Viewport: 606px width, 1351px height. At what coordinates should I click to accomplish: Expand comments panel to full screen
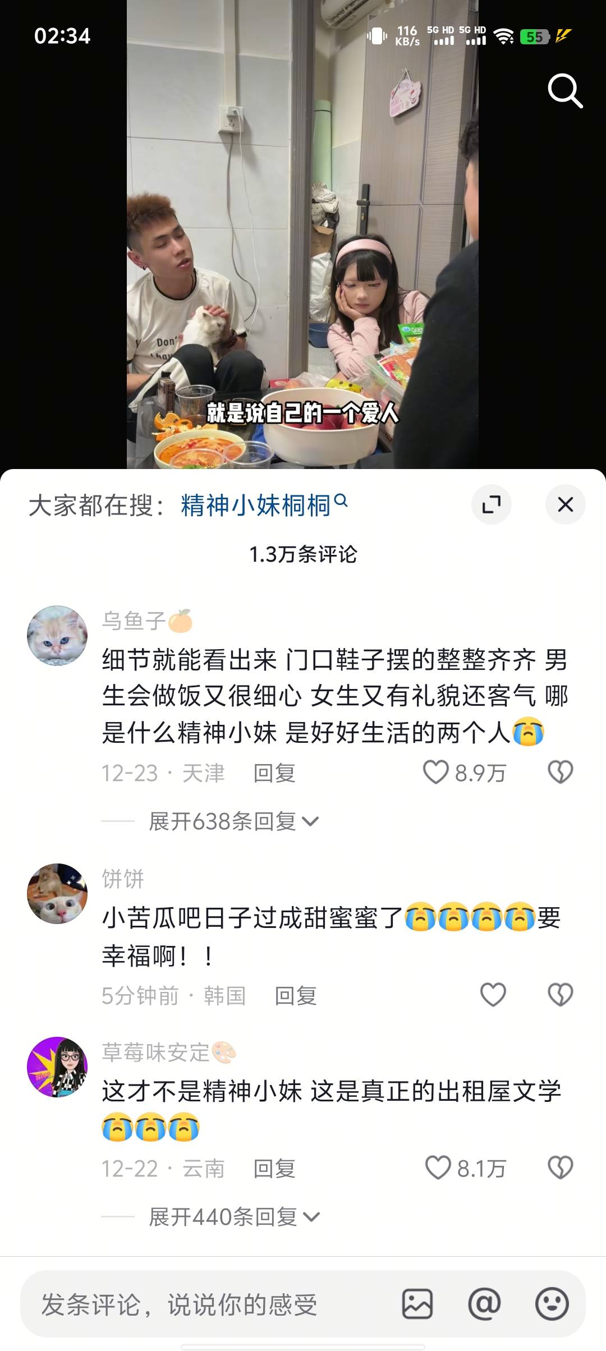pos(492,504)
